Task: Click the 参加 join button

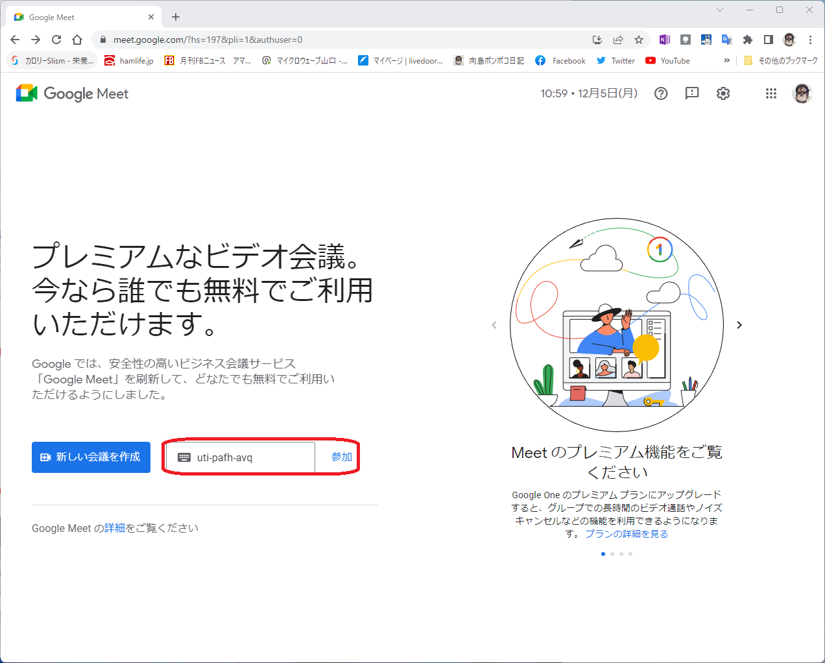Action: click(x=342, y=457)
